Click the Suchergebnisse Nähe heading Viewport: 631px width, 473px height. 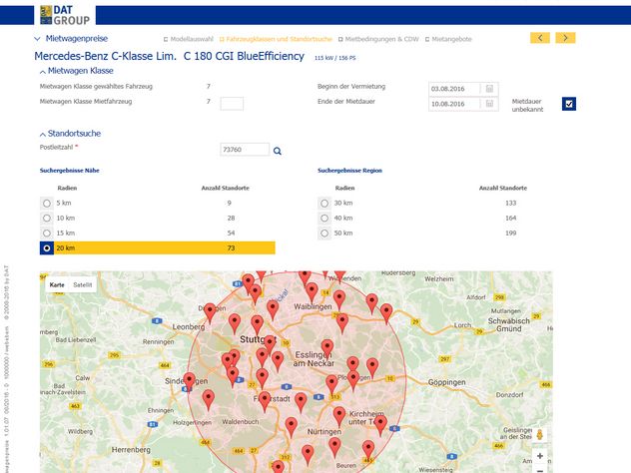69,171
